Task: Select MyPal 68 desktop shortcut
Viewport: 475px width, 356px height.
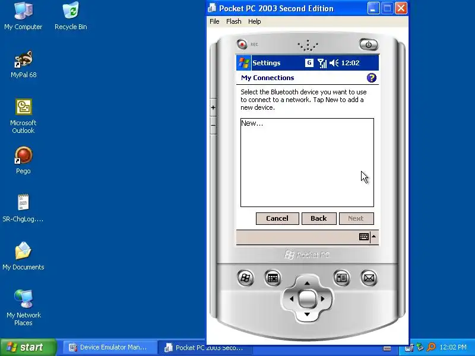Action: click(x=23, y=65)
